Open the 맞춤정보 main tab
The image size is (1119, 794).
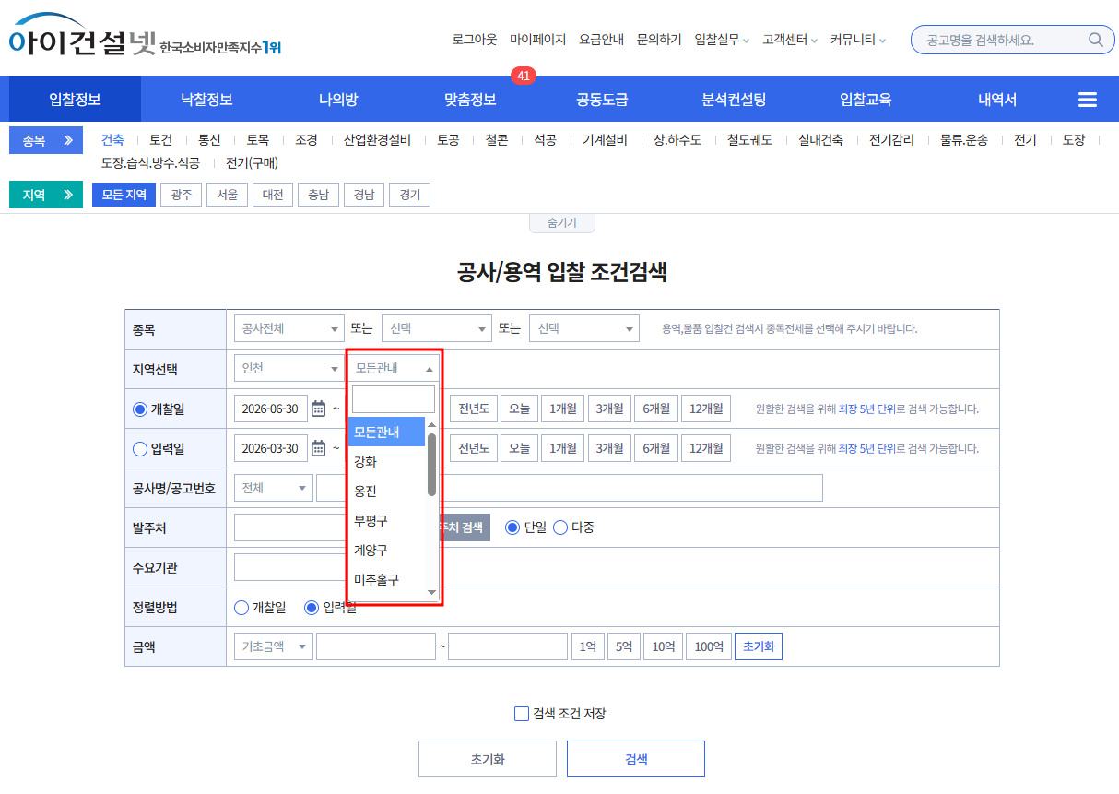tap(470, 100)
